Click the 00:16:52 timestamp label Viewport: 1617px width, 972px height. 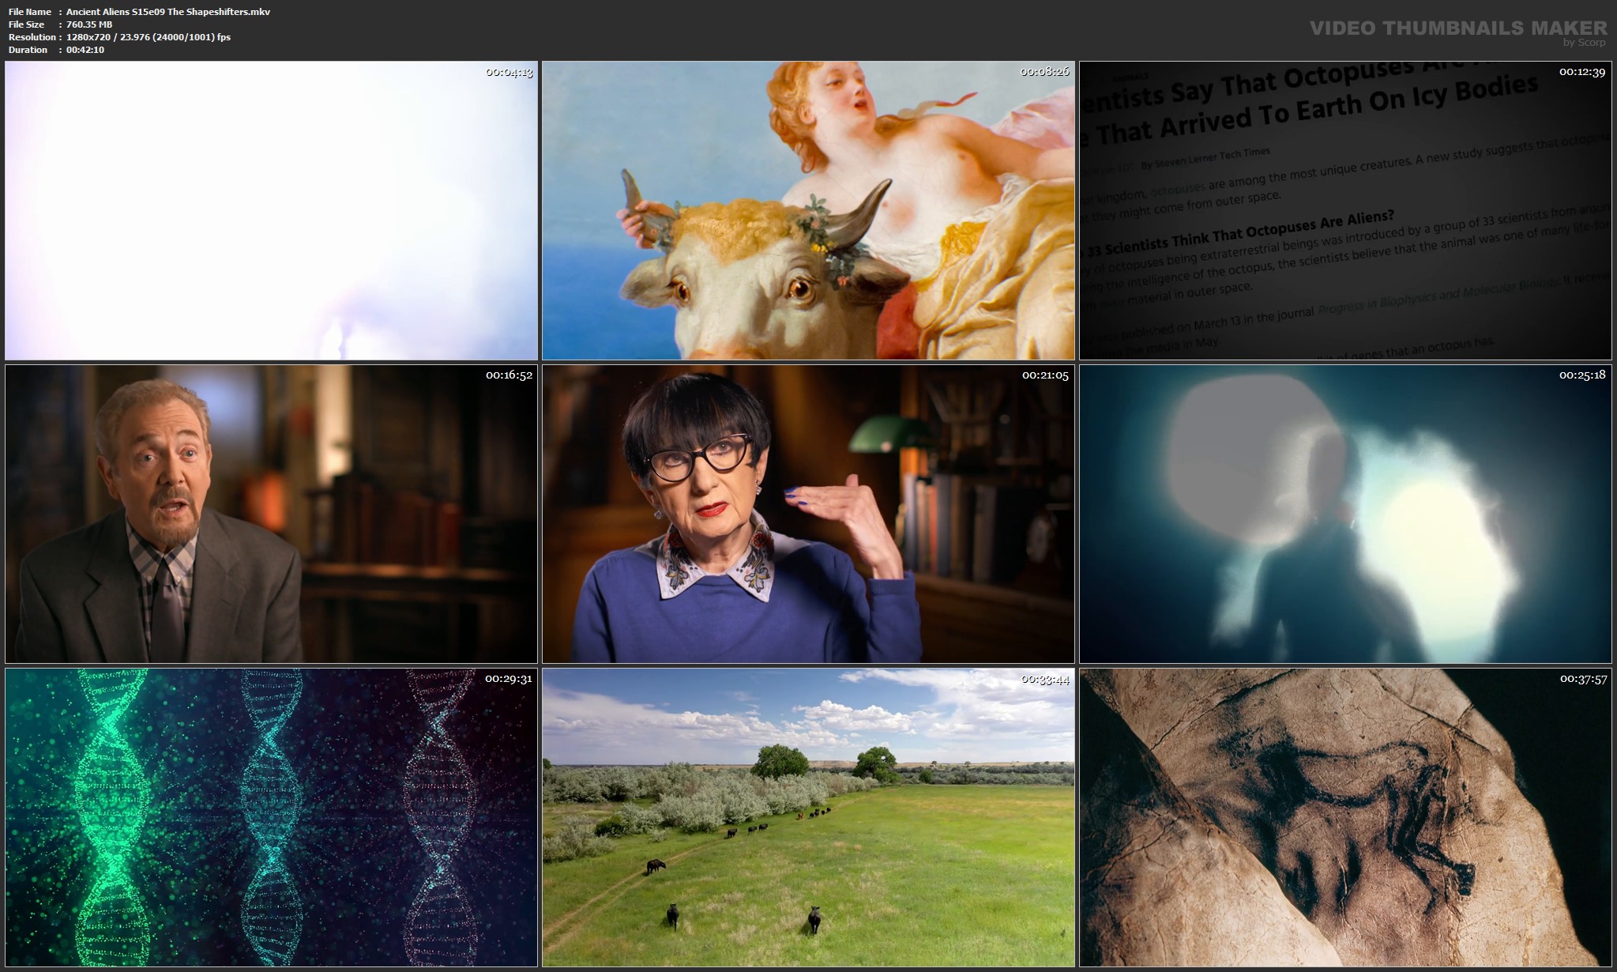click(x=509, y=375)
